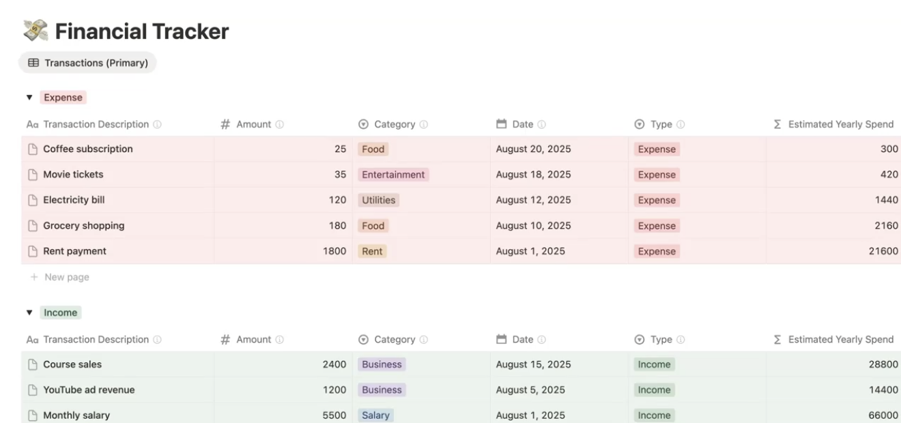Click the page icon beside Coffee subscription
This screenshot has width=901, height=423.
tap(32, 149)
